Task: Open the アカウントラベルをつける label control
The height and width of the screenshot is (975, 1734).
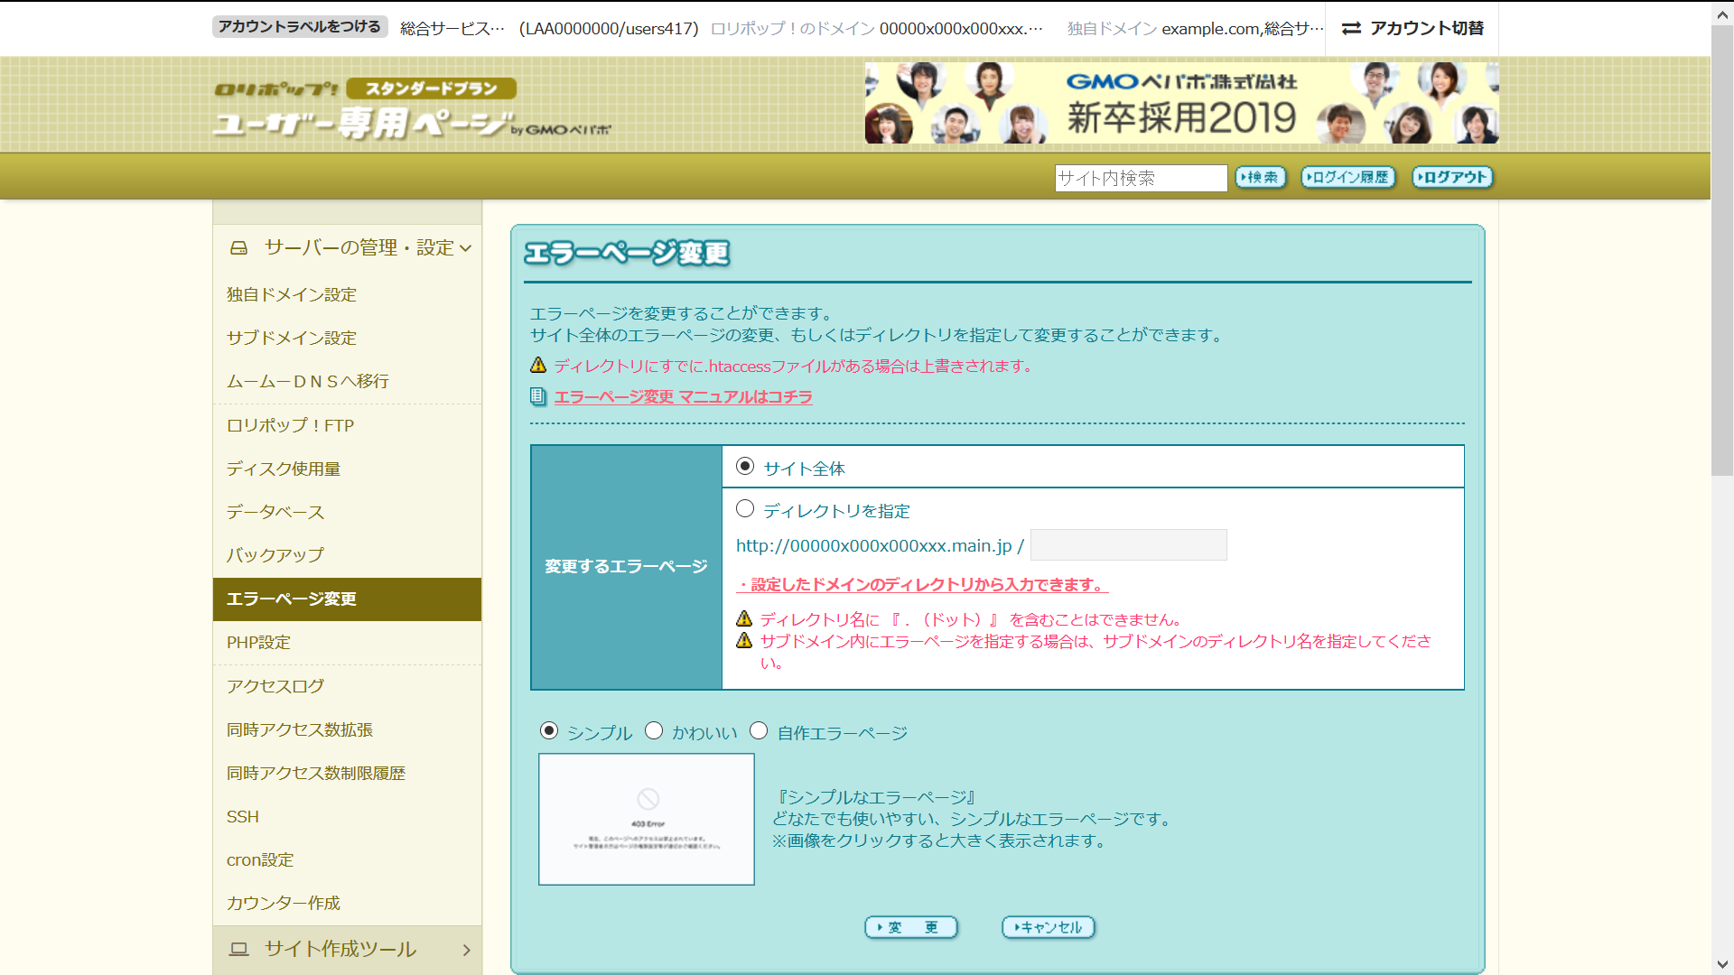Action: (300, 27)
